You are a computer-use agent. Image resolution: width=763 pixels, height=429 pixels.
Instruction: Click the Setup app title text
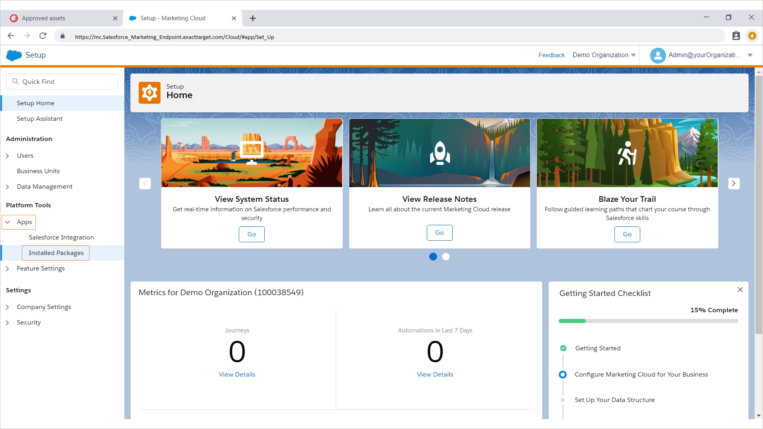click(x=35, y=55)
